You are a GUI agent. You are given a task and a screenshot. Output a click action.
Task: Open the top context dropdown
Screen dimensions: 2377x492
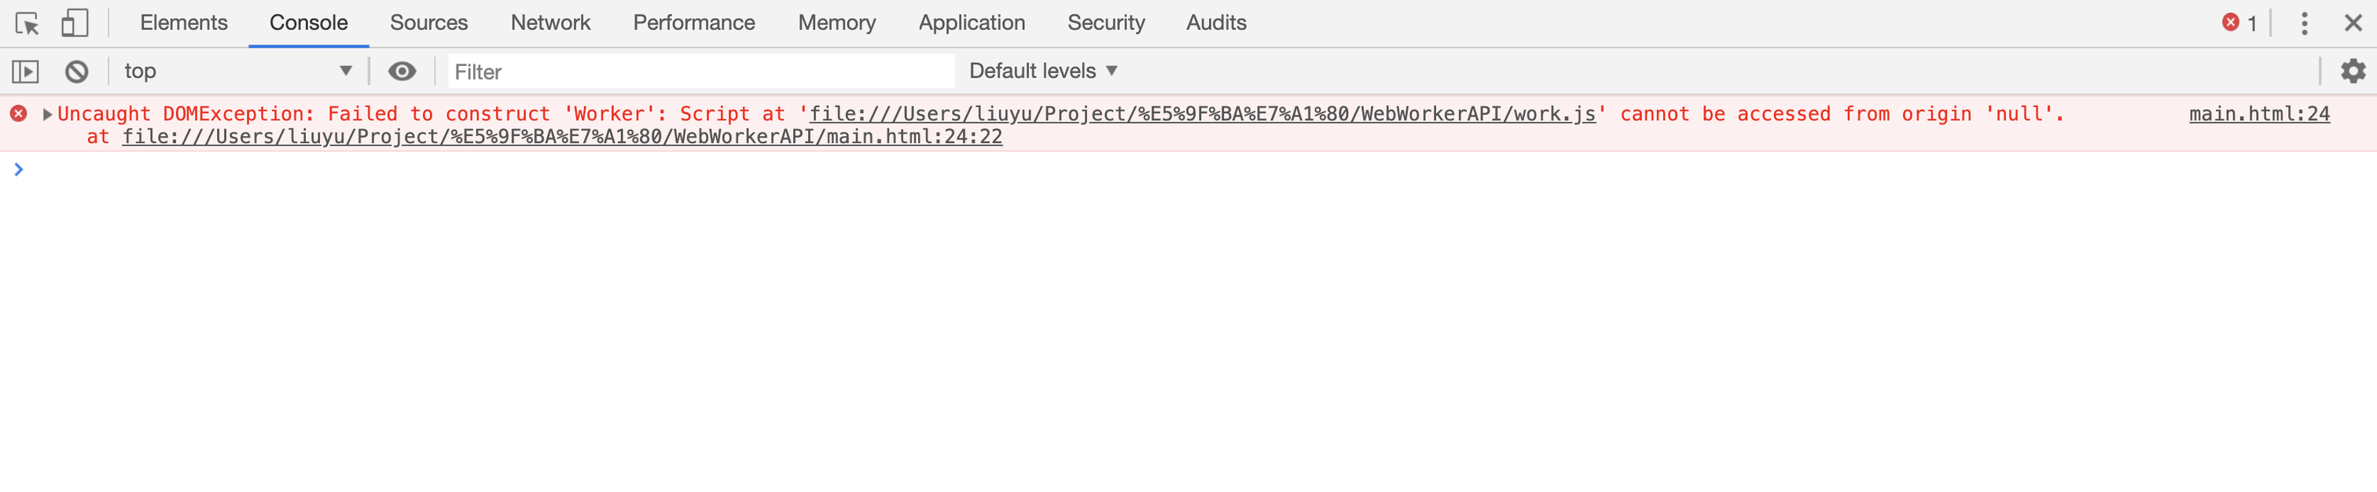pos(238,71)
